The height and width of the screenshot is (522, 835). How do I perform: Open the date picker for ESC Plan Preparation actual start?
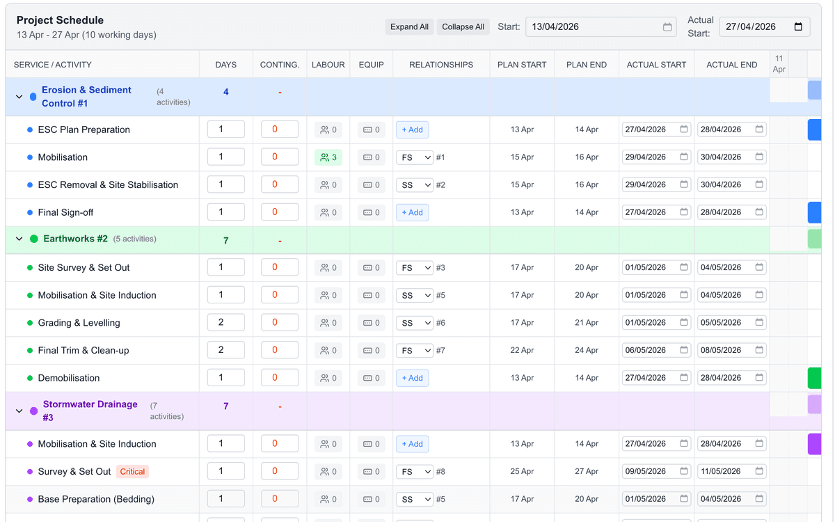click(x=683, y=129)
